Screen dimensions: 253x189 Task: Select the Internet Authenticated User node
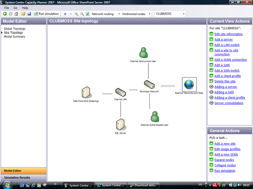tap(155, 117)
